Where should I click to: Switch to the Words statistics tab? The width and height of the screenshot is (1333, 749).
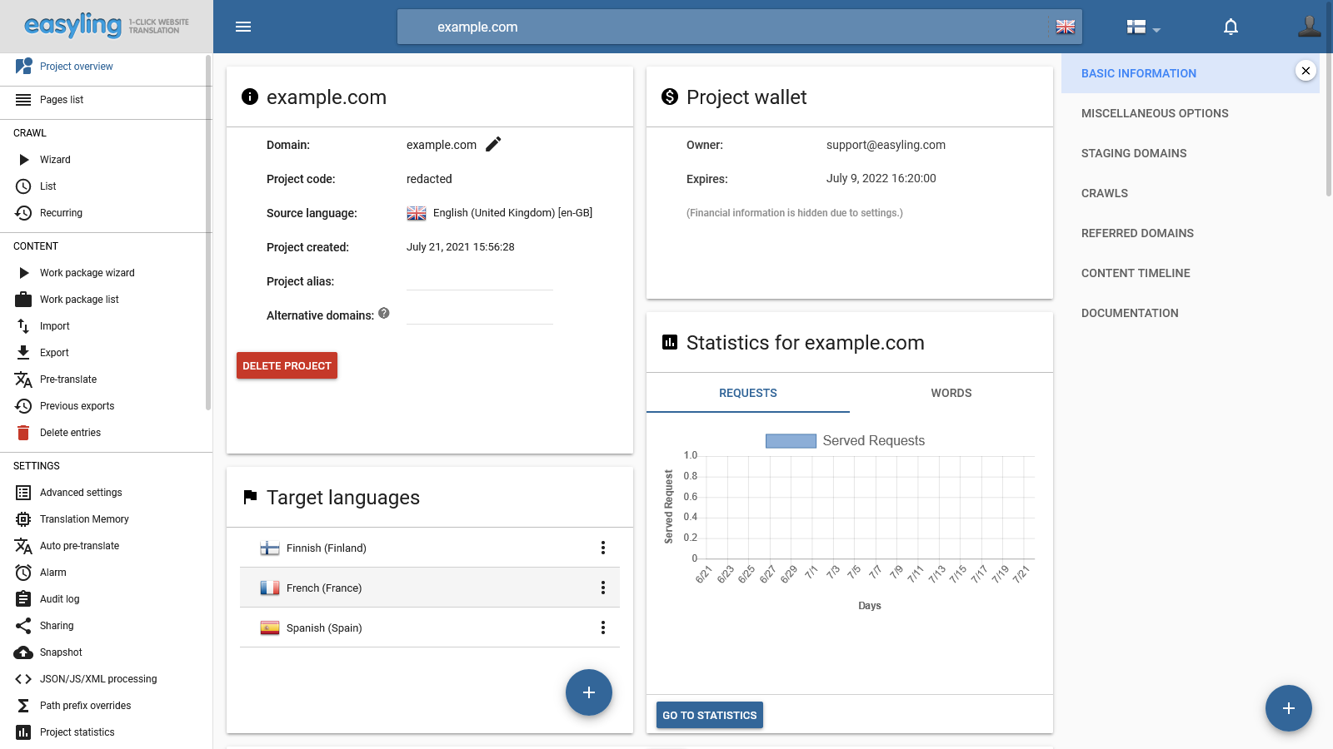[x=951, y=393]
